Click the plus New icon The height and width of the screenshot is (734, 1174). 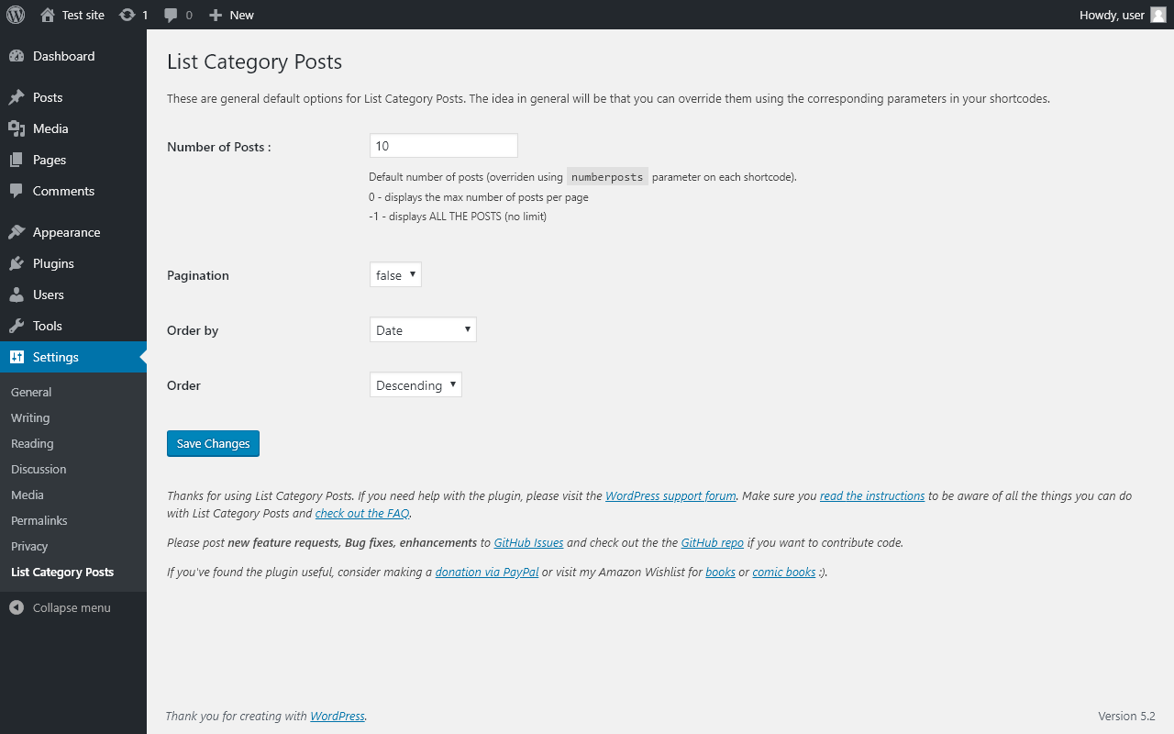click(216, 15)
